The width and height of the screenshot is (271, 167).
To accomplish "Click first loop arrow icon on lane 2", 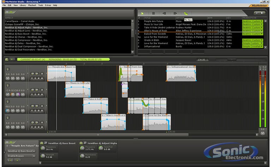I will pos(32,90).
